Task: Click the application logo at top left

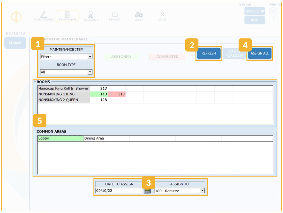Action: point(16,16)
